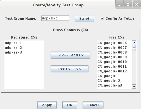
Task: Click the Free CXs scrollbar thumb
Action: (134, 47)
